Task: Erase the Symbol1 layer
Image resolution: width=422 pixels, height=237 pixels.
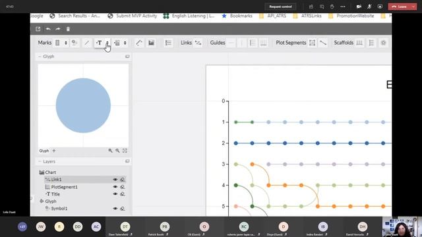Action: 123,209
